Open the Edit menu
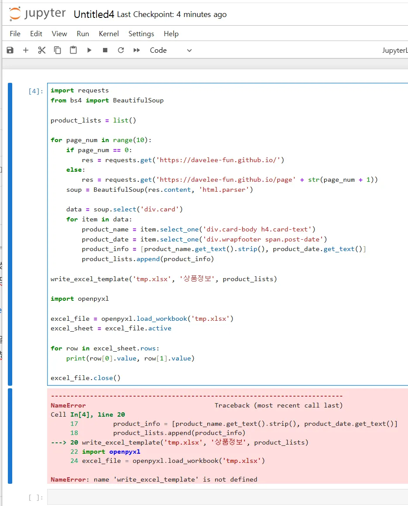The height and width of the screenshot is (506, 408). (x=36, y=34)
